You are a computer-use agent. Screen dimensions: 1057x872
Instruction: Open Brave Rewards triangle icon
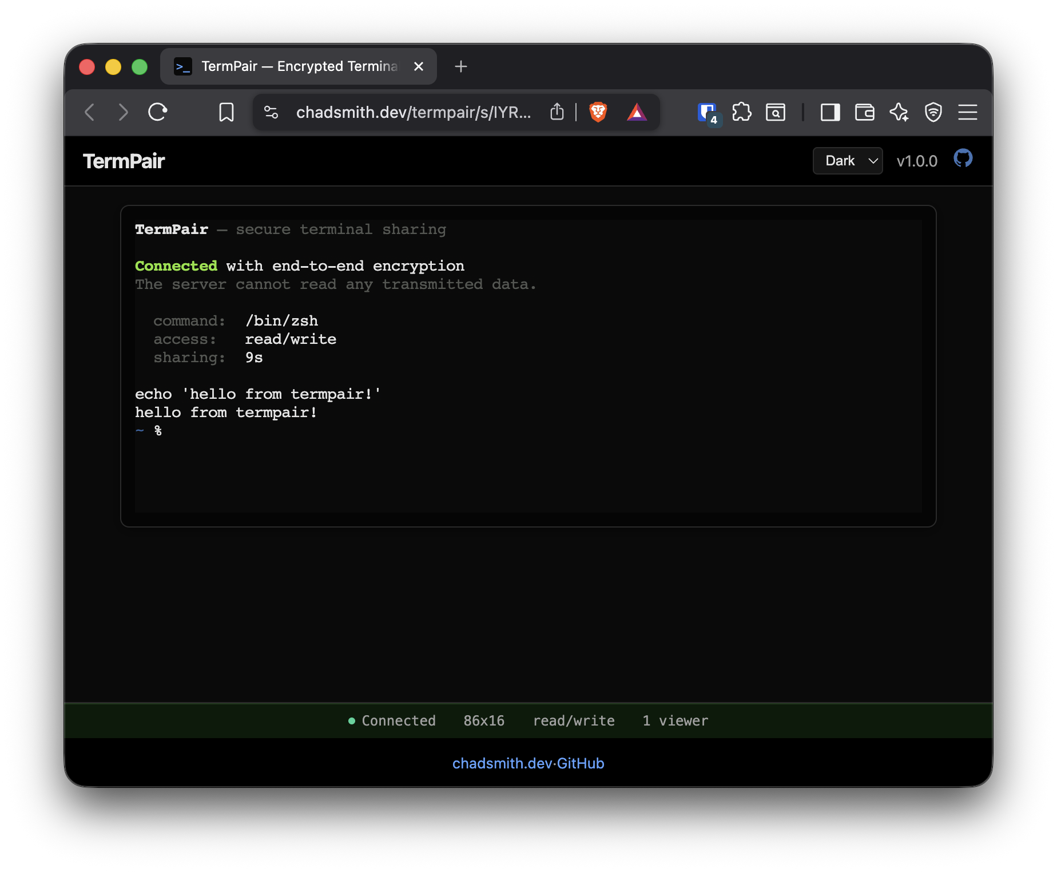[x=637, y=112]
